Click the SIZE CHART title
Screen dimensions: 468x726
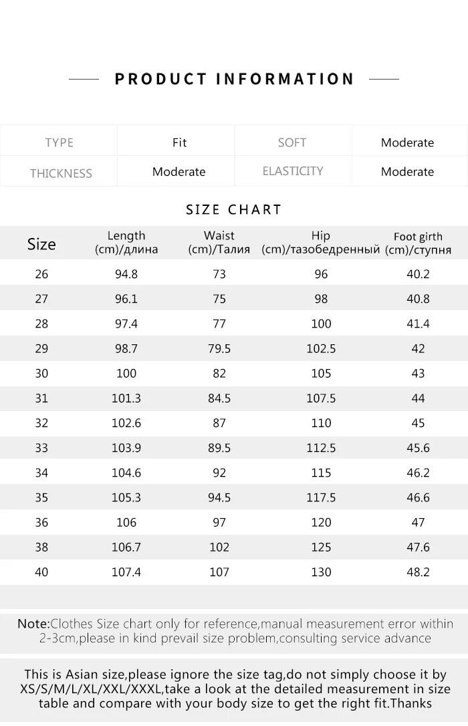[234, 209]
